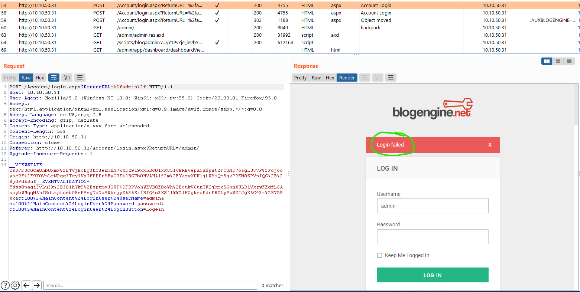580x292 pixels.
Task: Switch to side-by-side layout view
Action: [x=547, y=61]
